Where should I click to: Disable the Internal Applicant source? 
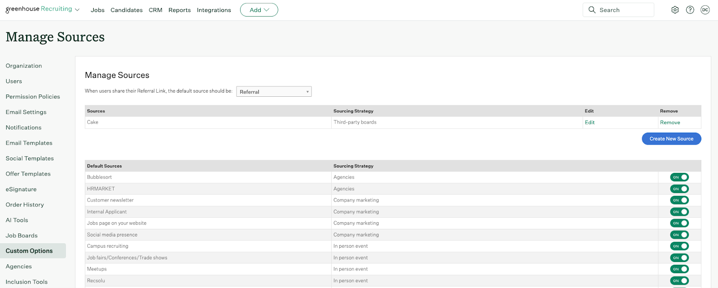(x=679, y=212)
